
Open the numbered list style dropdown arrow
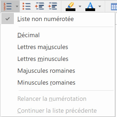(17, 6)
